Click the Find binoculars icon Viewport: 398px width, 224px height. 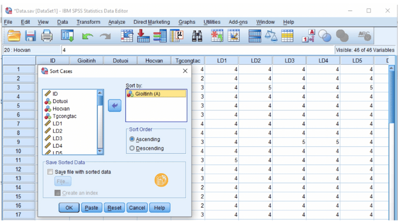[197, 36]
